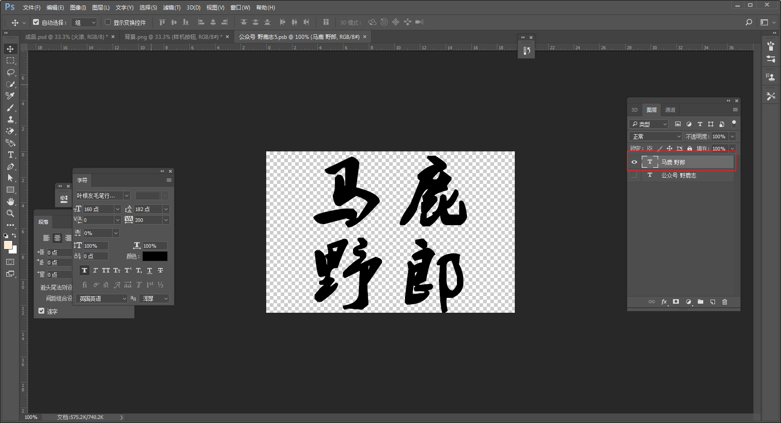Toggle lock transparent pixels for the layer
Image resolution: width=781 pixels, height=423 pixels.
click(x=649, y=148)
